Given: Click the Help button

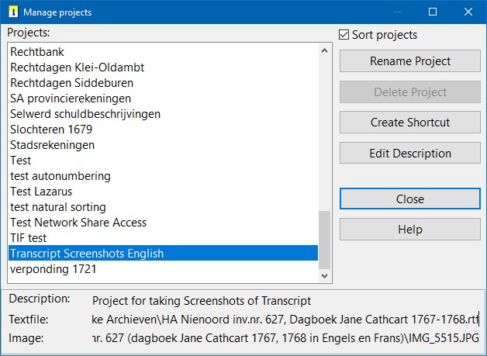Looking at the screenshot, I should point(410,230).
